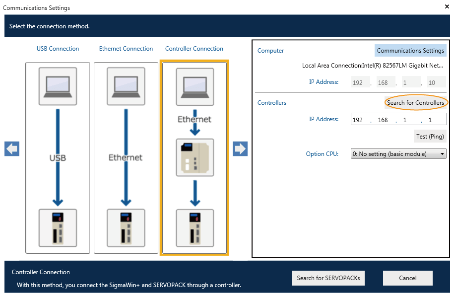Open the Option CPU dropdown

398,154
